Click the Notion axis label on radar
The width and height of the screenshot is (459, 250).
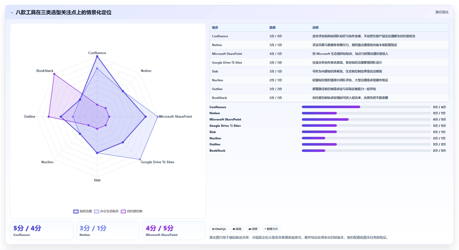tap(146, 71)
